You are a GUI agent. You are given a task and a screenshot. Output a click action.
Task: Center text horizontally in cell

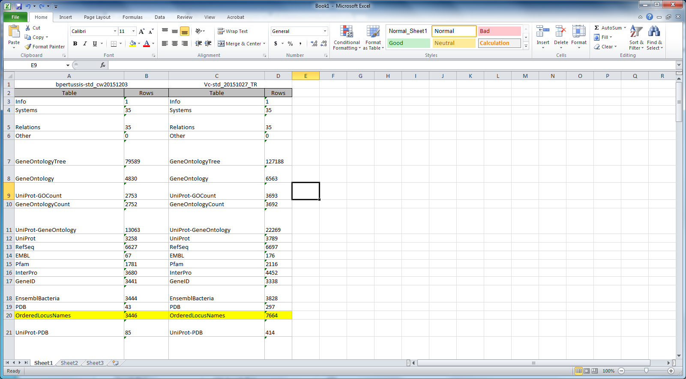[x=175, y=44]
